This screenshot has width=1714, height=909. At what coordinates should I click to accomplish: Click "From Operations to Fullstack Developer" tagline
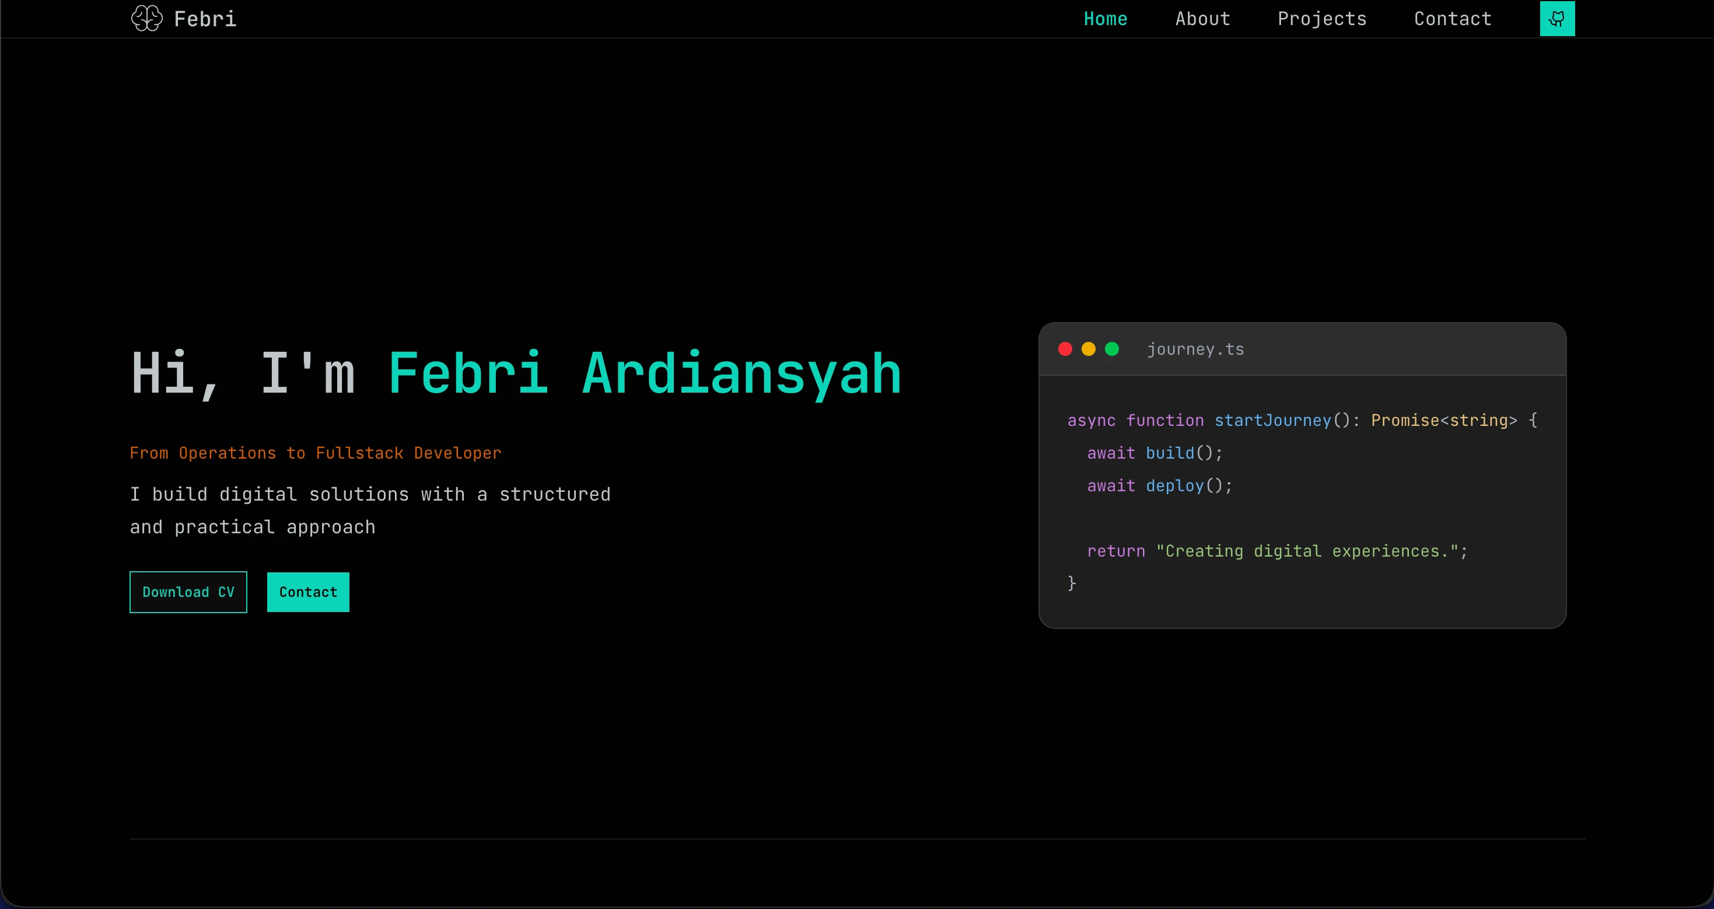click(x=316, y=453)
